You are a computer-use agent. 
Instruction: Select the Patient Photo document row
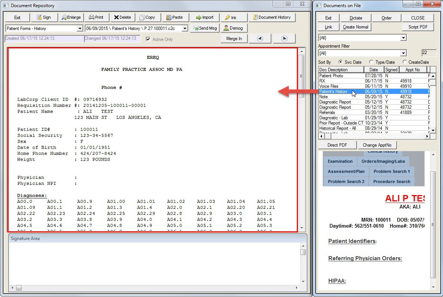pyautogui.click(x=374, y=76)
